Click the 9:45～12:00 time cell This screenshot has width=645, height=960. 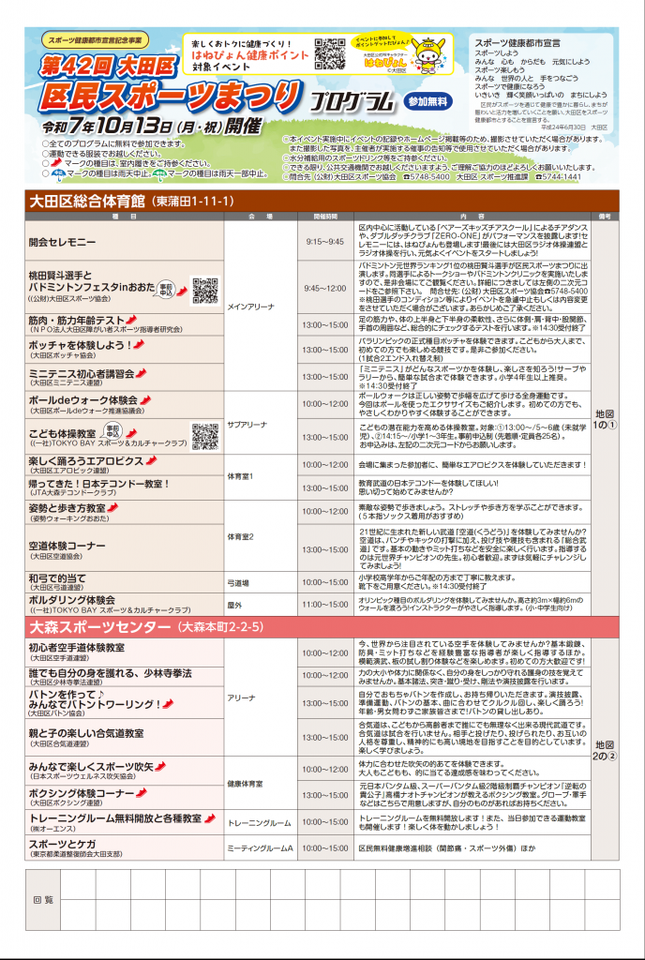325,289
